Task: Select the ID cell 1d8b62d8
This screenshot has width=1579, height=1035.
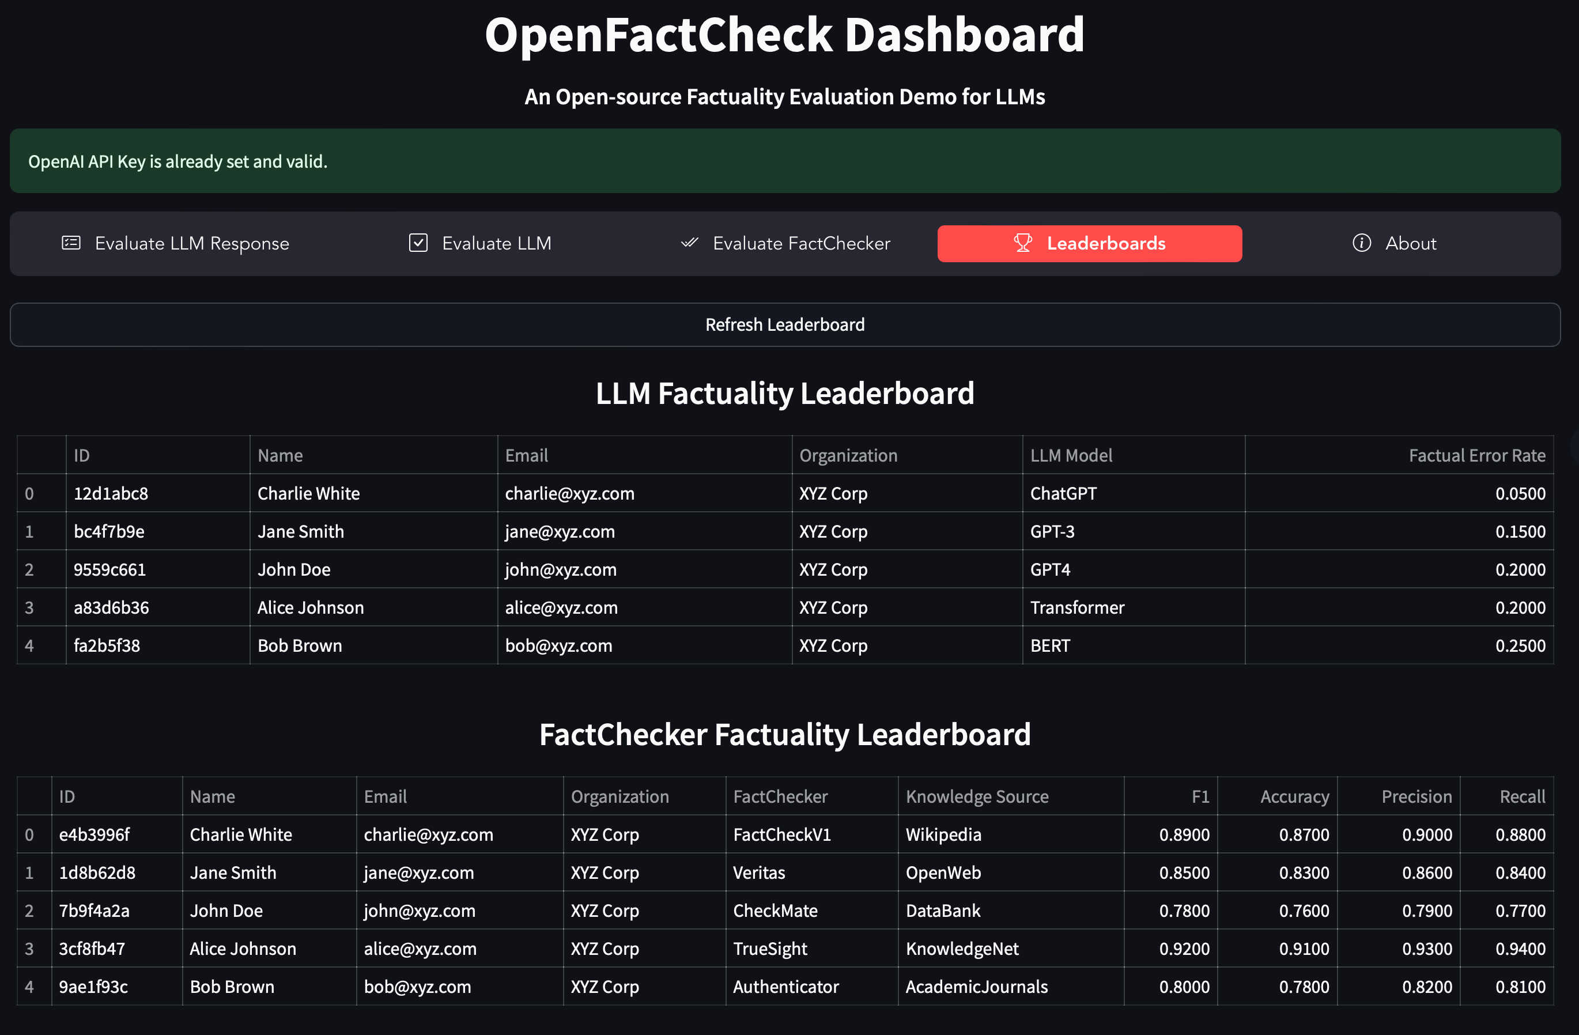Action: 117,872
